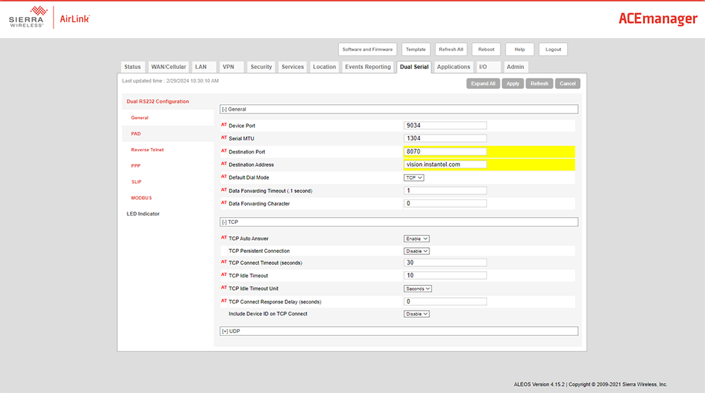Open the I/O tab
The height and width of the screenshot is (393, 705).
coord(489,67)
